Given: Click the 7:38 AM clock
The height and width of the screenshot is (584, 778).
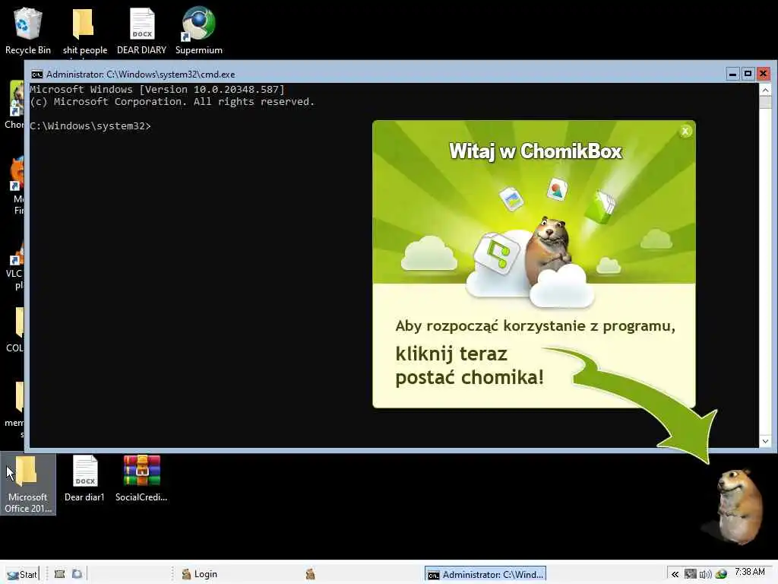Looking at the screenshot, I should coord(750,572).
